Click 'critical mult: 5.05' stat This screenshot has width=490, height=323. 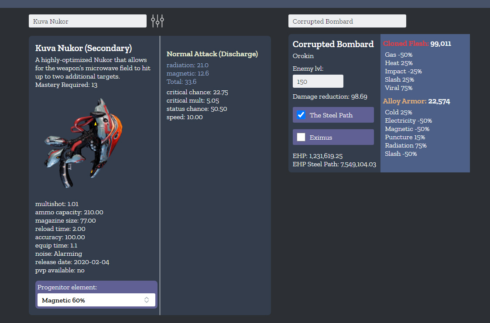pyautogui.click(x=193, y=100)
